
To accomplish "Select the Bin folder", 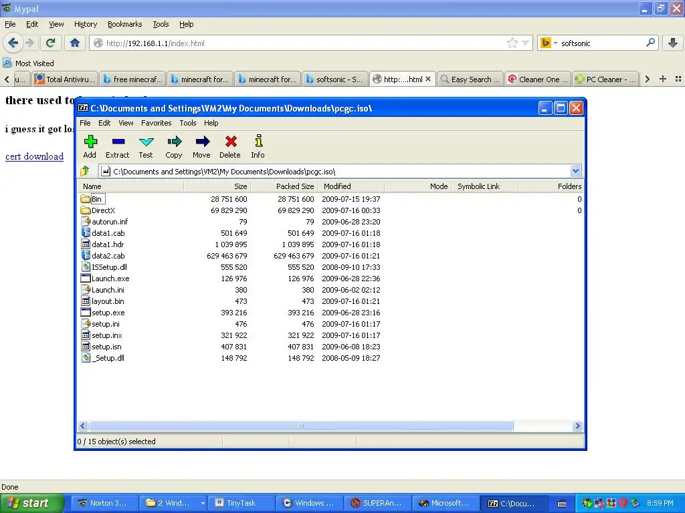I will click(x=96, y=199).
